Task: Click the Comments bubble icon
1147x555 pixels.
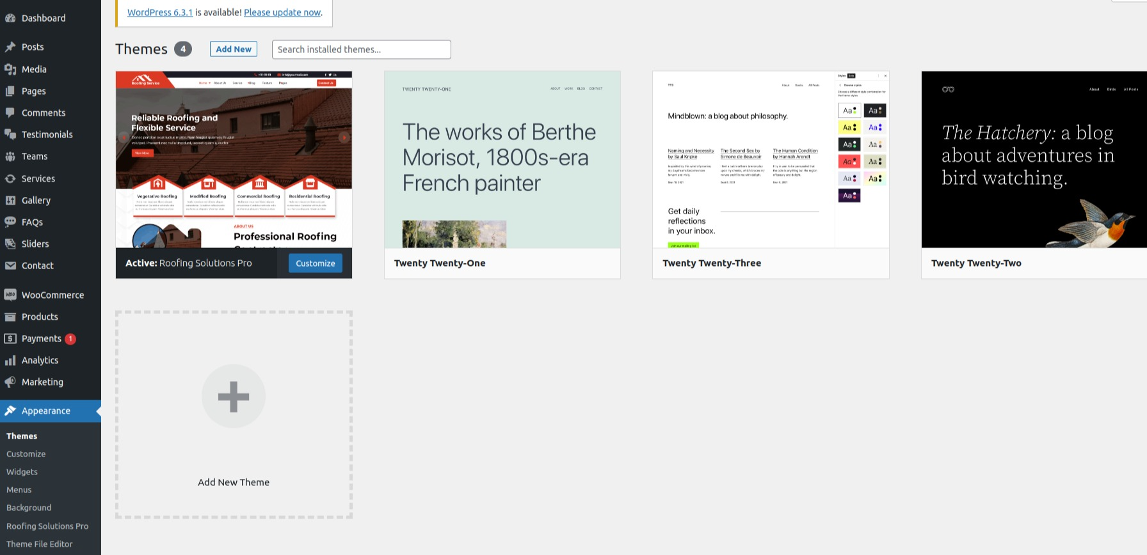Action: pos(10,113)
